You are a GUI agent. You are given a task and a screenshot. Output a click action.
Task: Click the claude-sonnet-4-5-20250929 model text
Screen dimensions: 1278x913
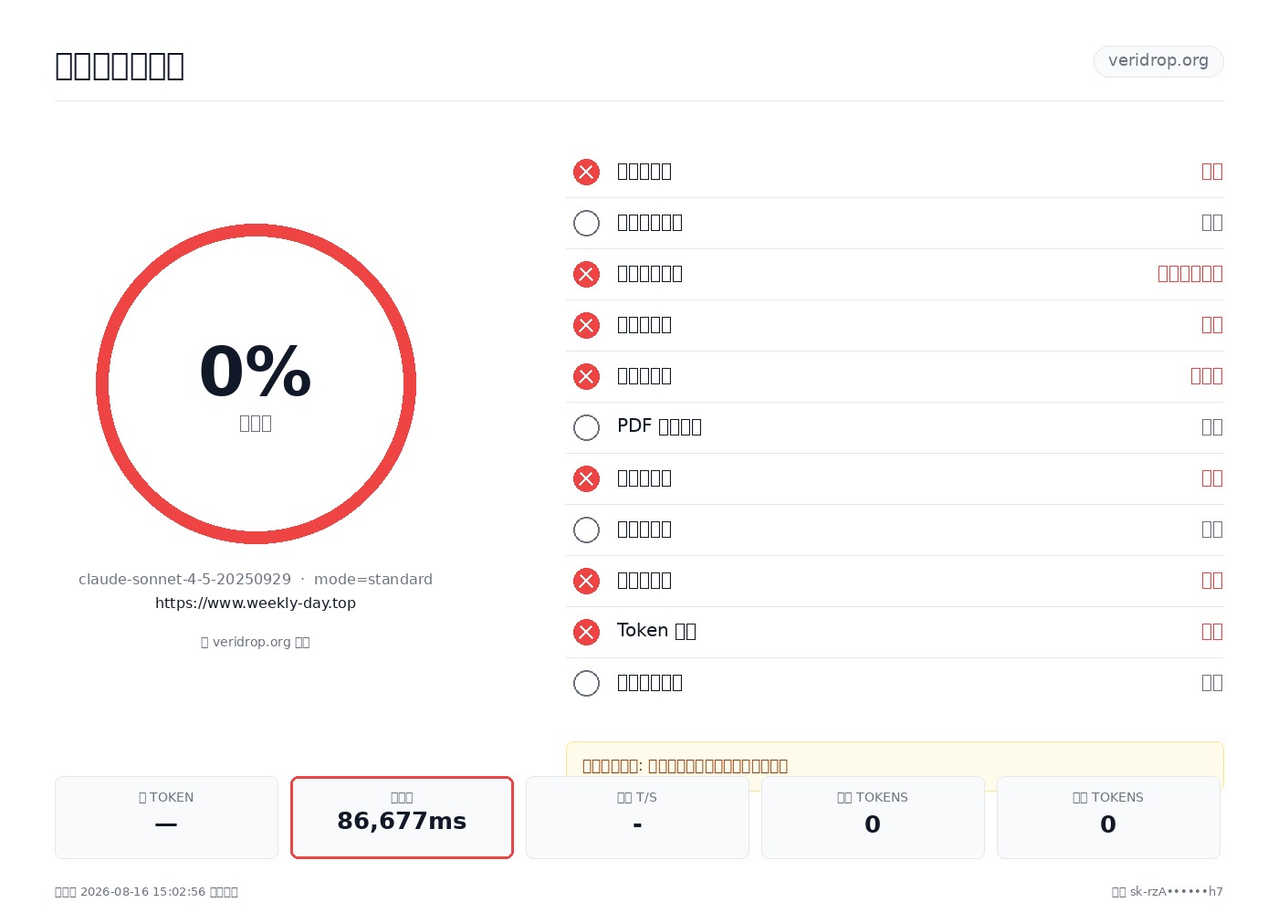pos(184,579)
